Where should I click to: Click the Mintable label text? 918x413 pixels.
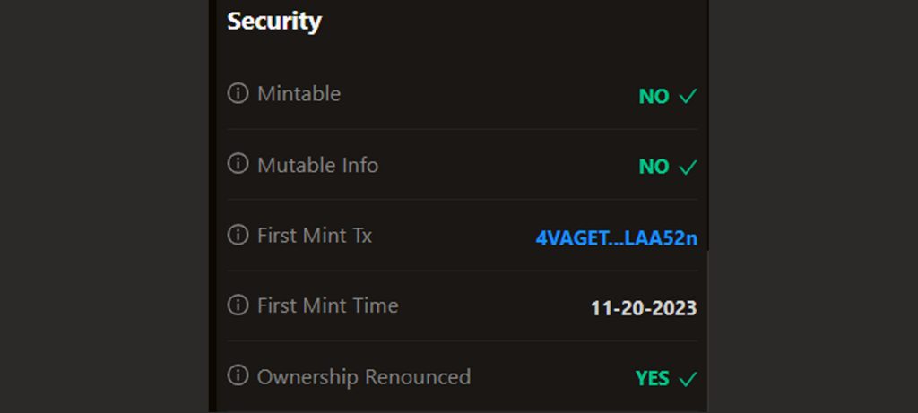tap(299, 93)
